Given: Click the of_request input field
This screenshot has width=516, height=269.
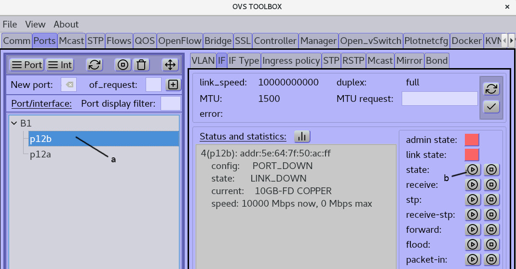Looking at the screenshot, I should tap(153, 85).
